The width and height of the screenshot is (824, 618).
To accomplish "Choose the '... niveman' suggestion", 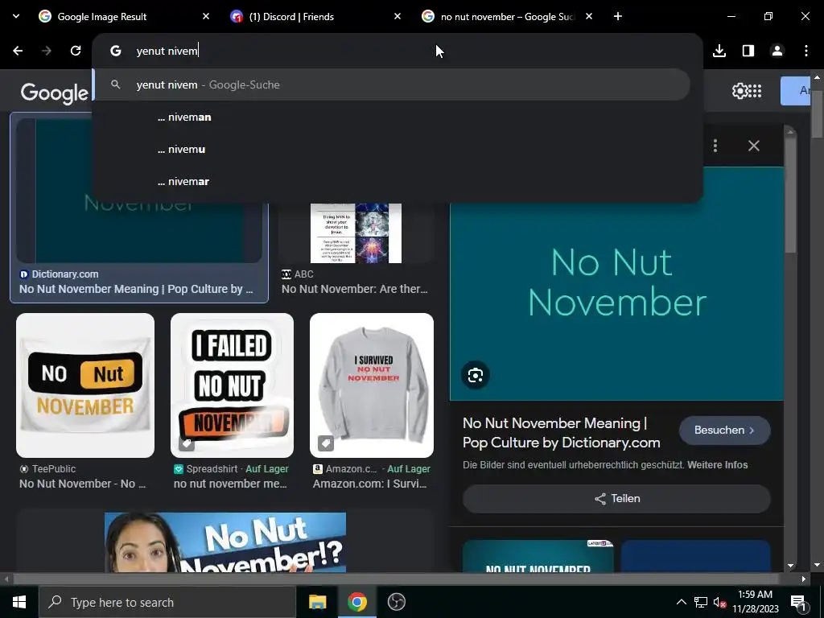I will coord(392,117).
